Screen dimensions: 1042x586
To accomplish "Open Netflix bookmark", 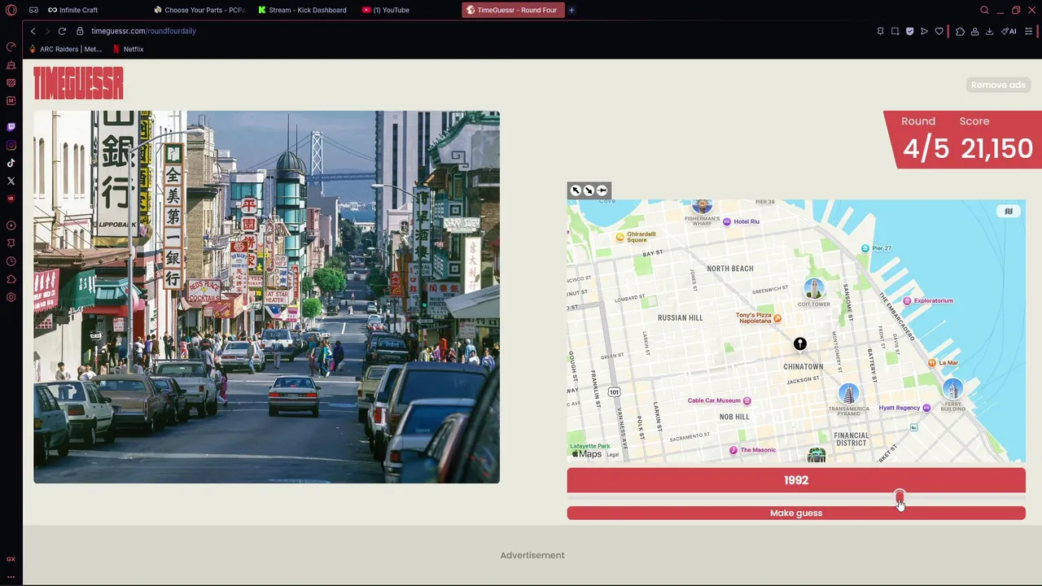I will point(128,49).
